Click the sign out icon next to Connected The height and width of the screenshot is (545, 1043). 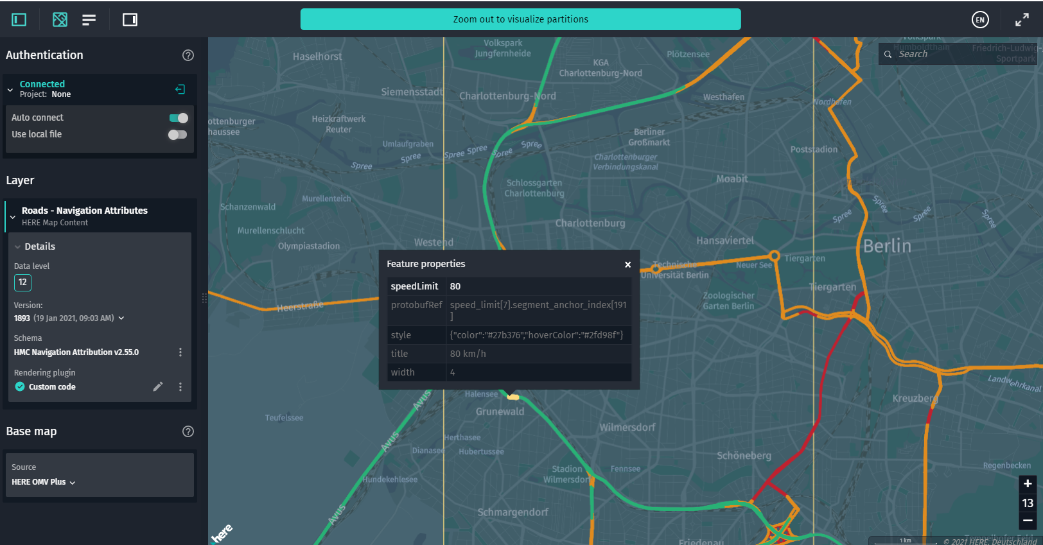[180, 89]
